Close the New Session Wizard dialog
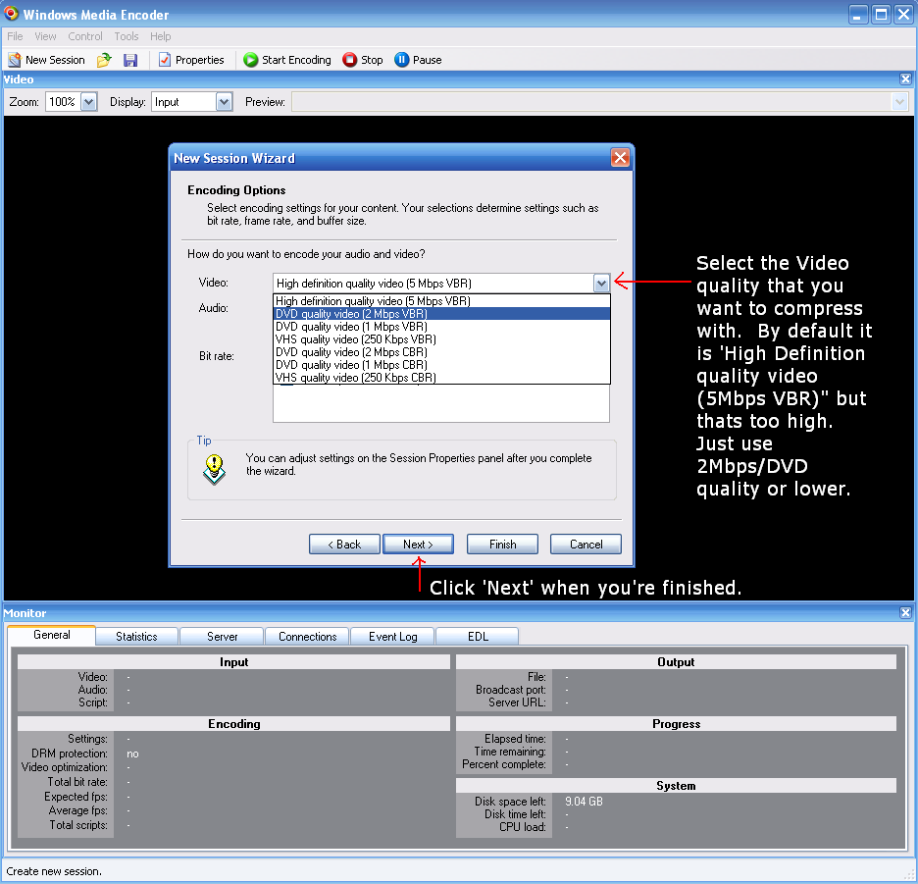 [x=620, y=158]
